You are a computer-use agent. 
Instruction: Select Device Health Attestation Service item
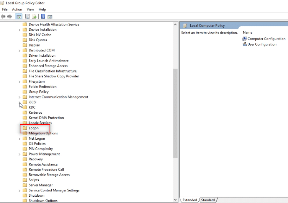tap(54, 24)
